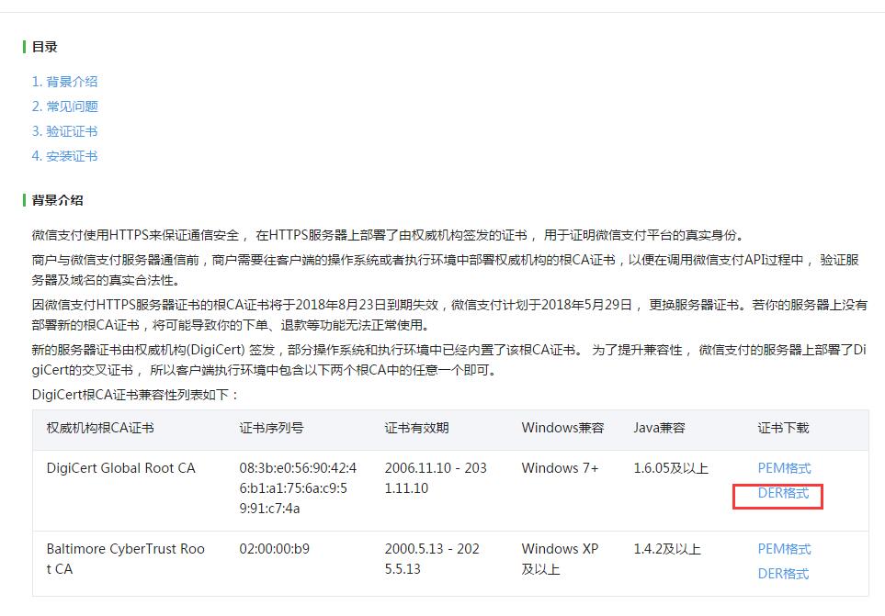The height and width of the screenshot is (616, 885).
Task: Open the 安装证书 contents link
Action: tap(64, 156)
